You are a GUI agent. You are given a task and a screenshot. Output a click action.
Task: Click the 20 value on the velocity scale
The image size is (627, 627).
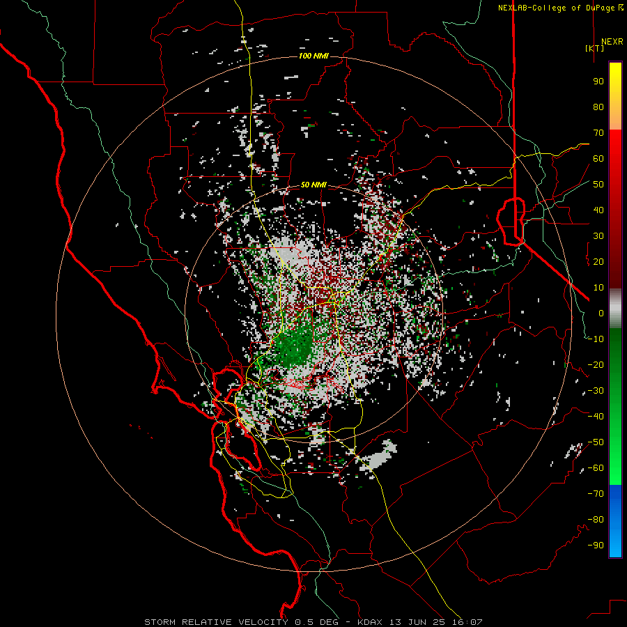pyautogui.click(x=598, y=261)
